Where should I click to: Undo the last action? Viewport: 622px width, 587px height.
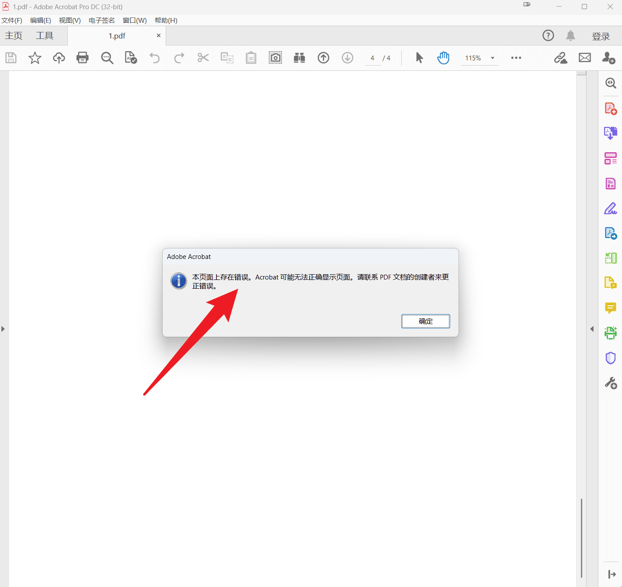(155, 58)
